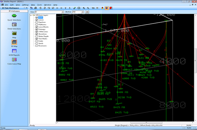Viewport: 197px width, 130px height.
Task: Open the Map menu
Action: [x=33, y=5]
